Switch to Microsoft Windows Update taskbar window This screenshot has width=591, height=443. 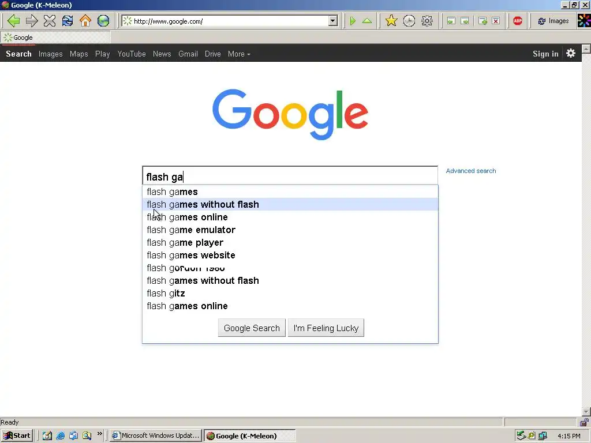156,436
